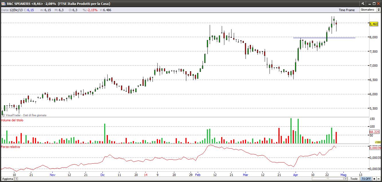Click the 'Apr' month label on axis

(296, 175)
